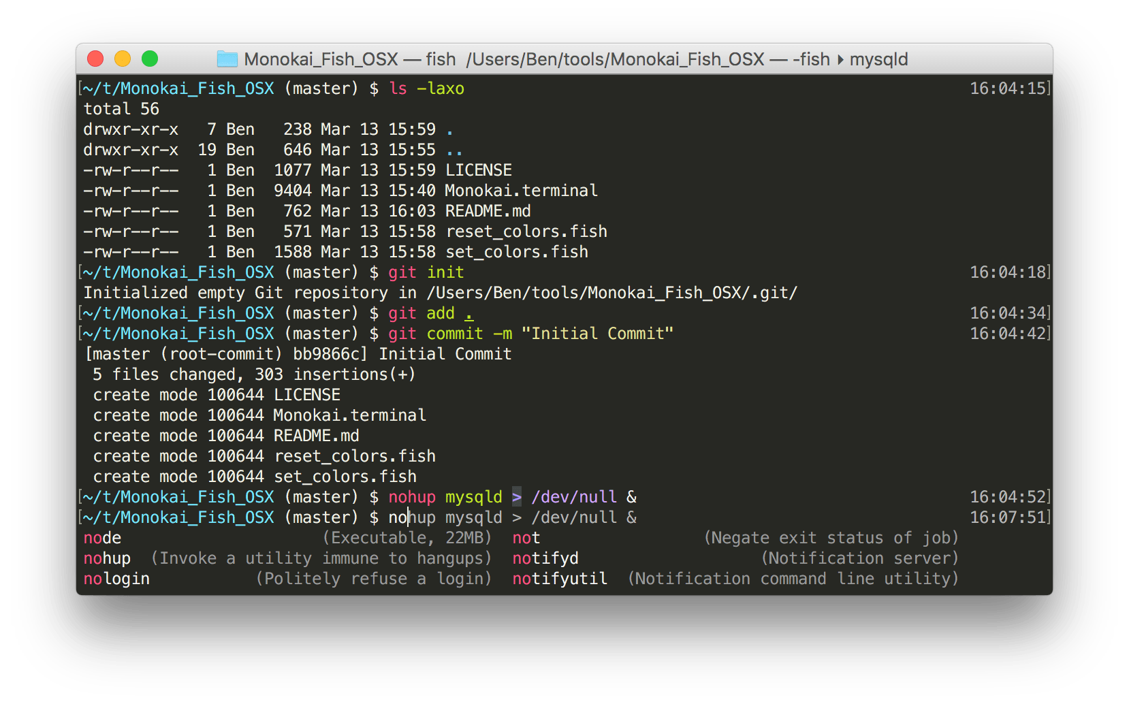Viewport: 1129px width, 704px height.
Task: Choose the notifyutil completion suggestion
Action: (x=560, y=578)
